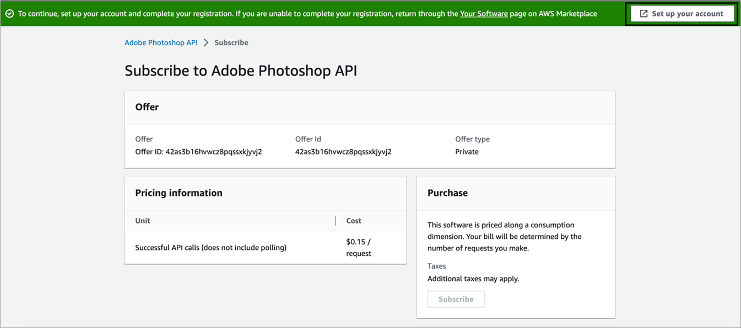The image size is (741, 328).
Task: Click the Offer panel heading
Action: pos(147,107)
